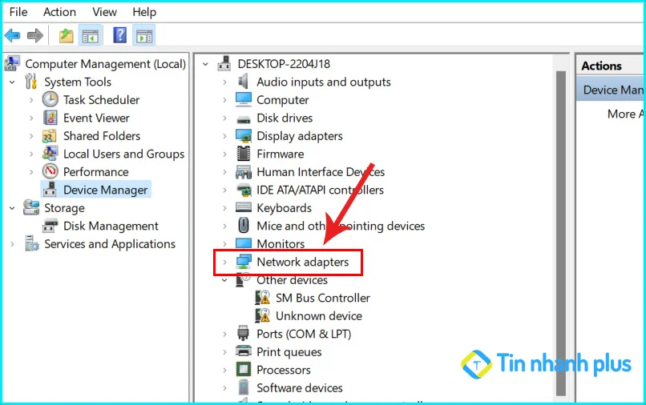Click the Firmware chip icon
The width and height of the screenshot is (646, 405).
click(x=244, y=154)
